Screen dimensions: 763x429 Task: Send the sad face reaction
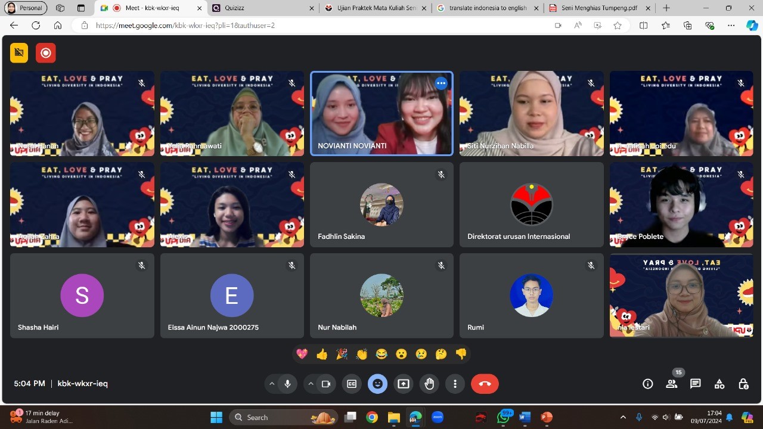(421, 354)
